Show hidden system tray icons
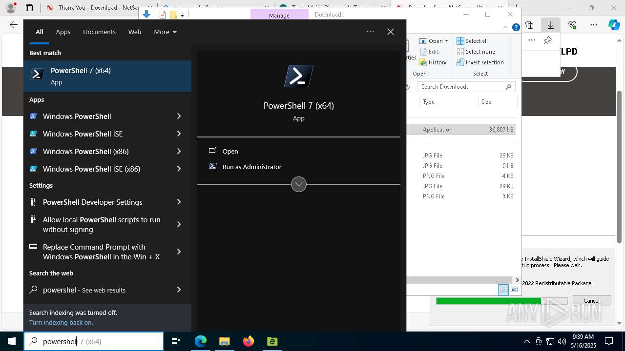 [526, 341]
